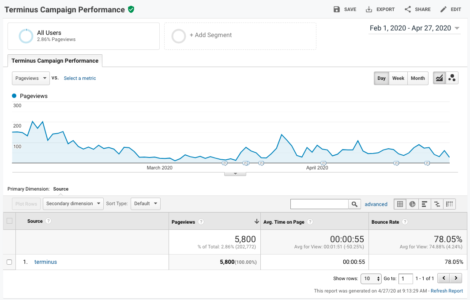
Task: Click the last annotation marker on the chart
Action: [427, 163]
